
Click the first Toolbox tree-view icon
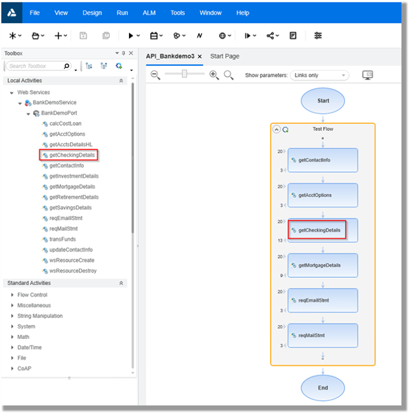pyautogui.click(x=89, y=66)
